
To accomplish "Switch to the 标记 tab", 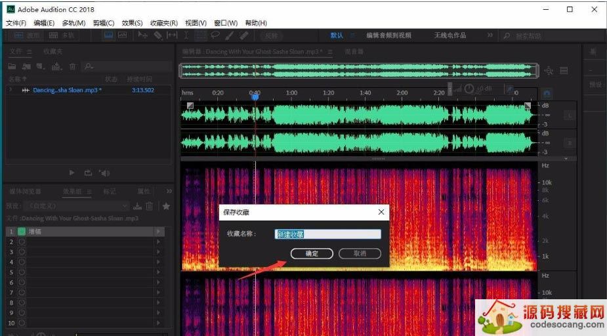I will click(x=109, y=191).
